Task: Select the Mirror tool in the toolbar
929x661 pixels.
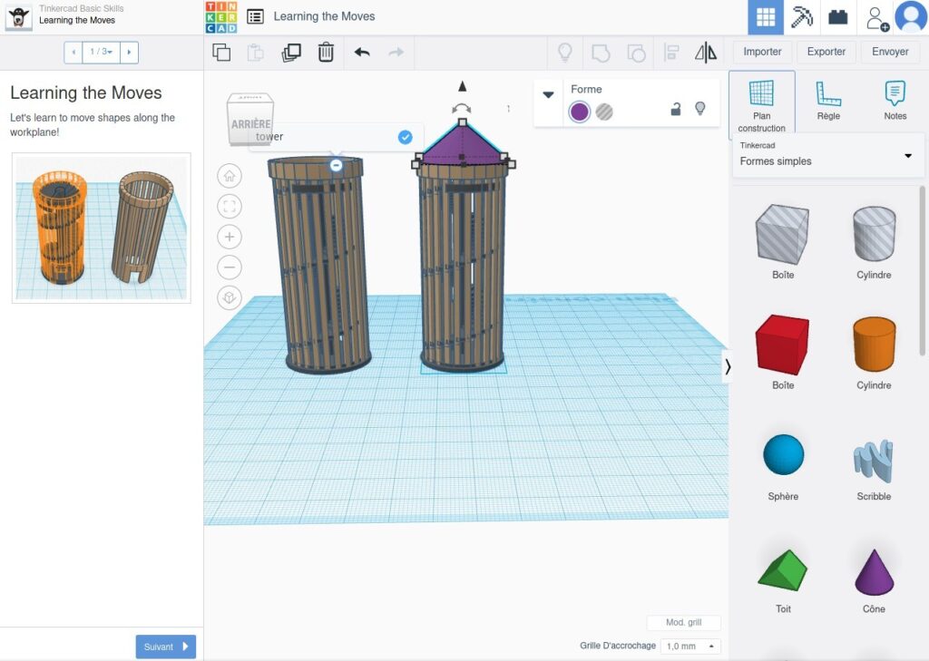Action: point(705,52)
